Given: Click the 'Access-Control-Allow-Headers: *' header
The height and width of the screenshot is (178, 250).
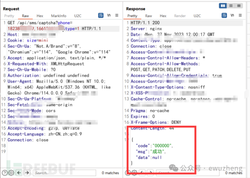Looking at the screenshot, I should [168, 58].
